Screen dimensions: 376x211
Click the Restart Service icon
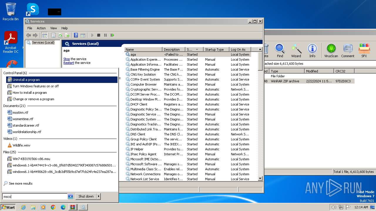[112, 35]
